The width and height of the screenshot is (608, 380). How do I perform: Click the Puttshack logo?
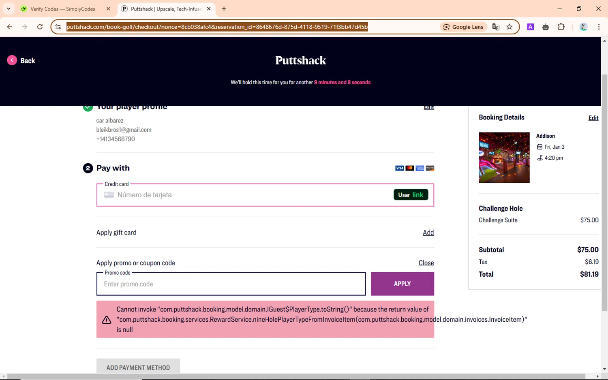(x=301, y=60)
